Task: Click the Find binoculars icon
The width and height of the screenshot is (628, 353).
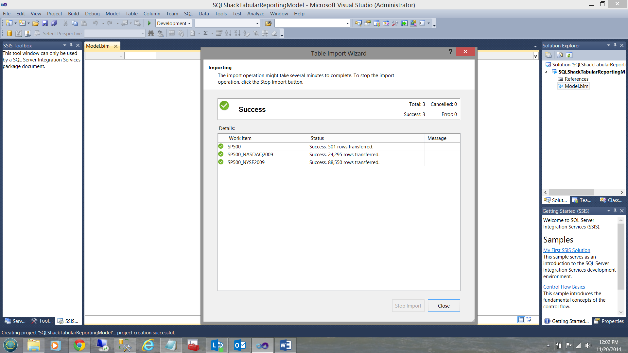Action: point(151,33)
